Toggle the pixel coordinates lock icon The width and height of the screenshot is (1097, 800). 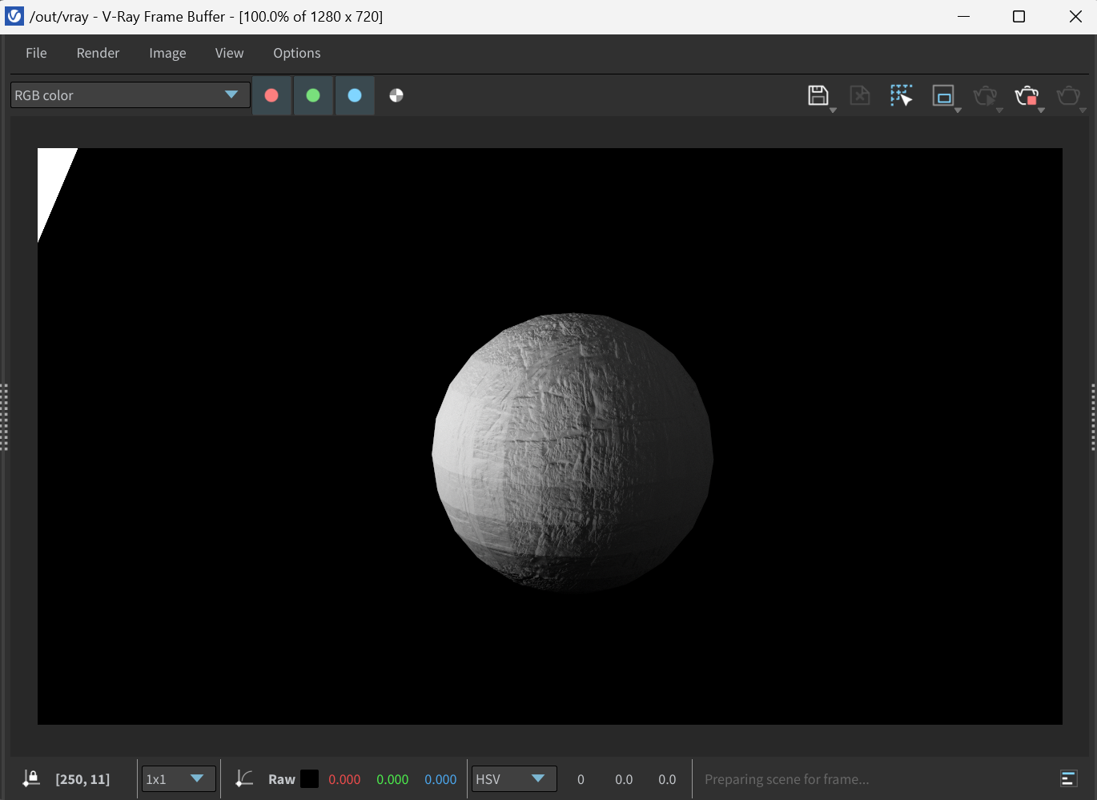31,778
